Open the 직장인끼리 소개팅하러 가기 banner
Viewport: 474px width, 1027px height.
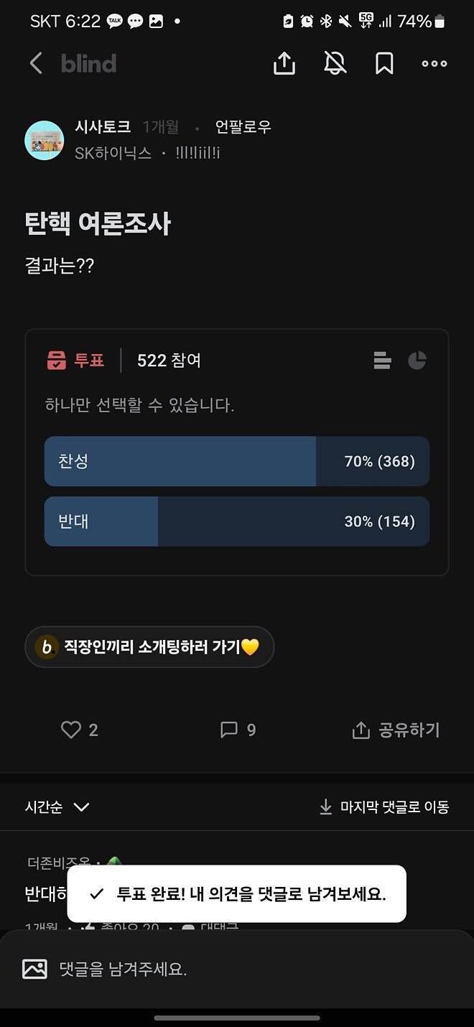coord(149,646)
